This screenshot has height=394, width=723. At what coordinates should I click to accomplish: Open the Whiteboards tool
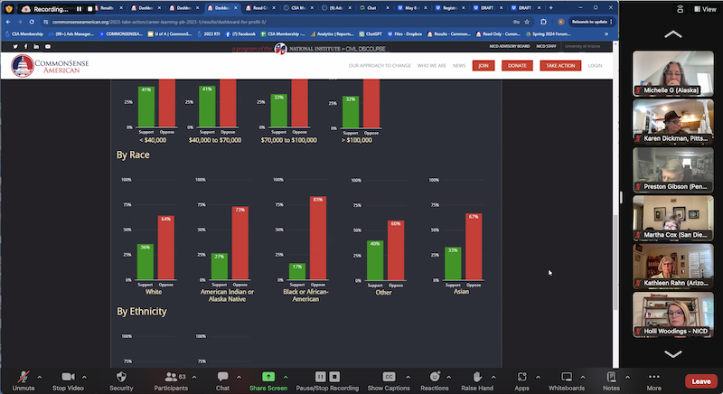pyautogui.click(x=567, y=376)
